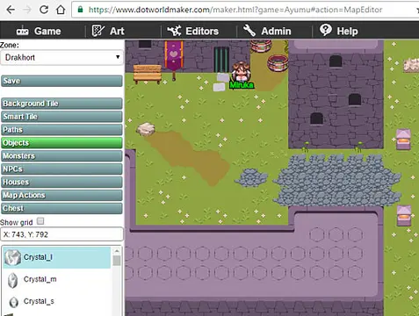
Task: Click the secure padlock icon
Action: point(80,10)
